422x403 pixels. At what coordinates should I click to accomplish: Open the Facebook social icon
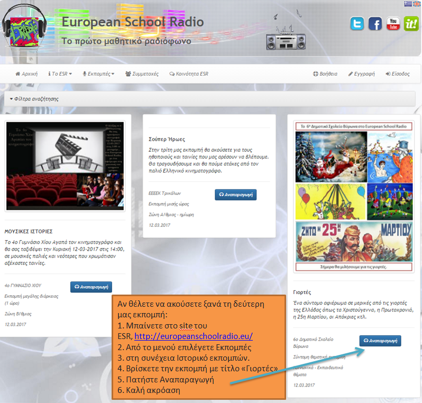[375, 24]
